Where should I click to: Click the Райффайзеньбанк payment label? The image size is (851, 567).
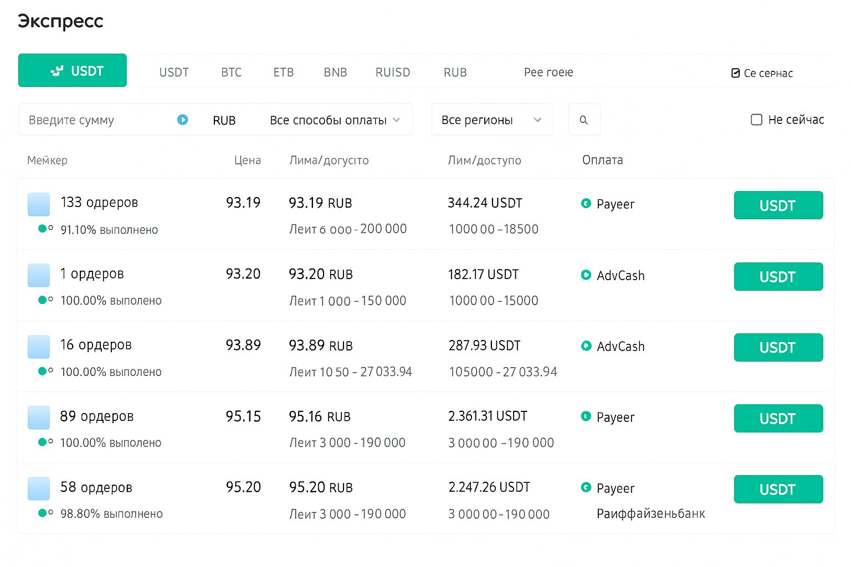[651, 514]
